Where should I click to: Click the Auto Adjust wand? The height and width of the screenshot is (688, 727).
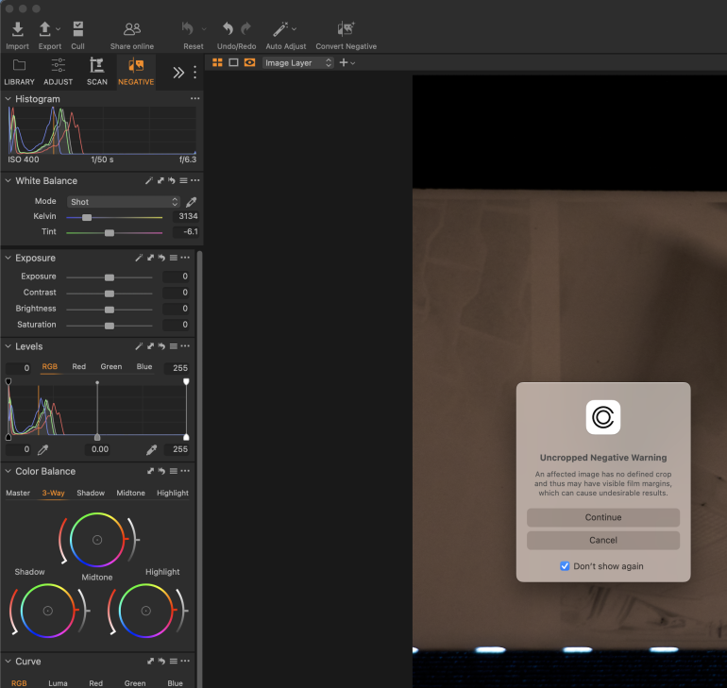[280, 28]
